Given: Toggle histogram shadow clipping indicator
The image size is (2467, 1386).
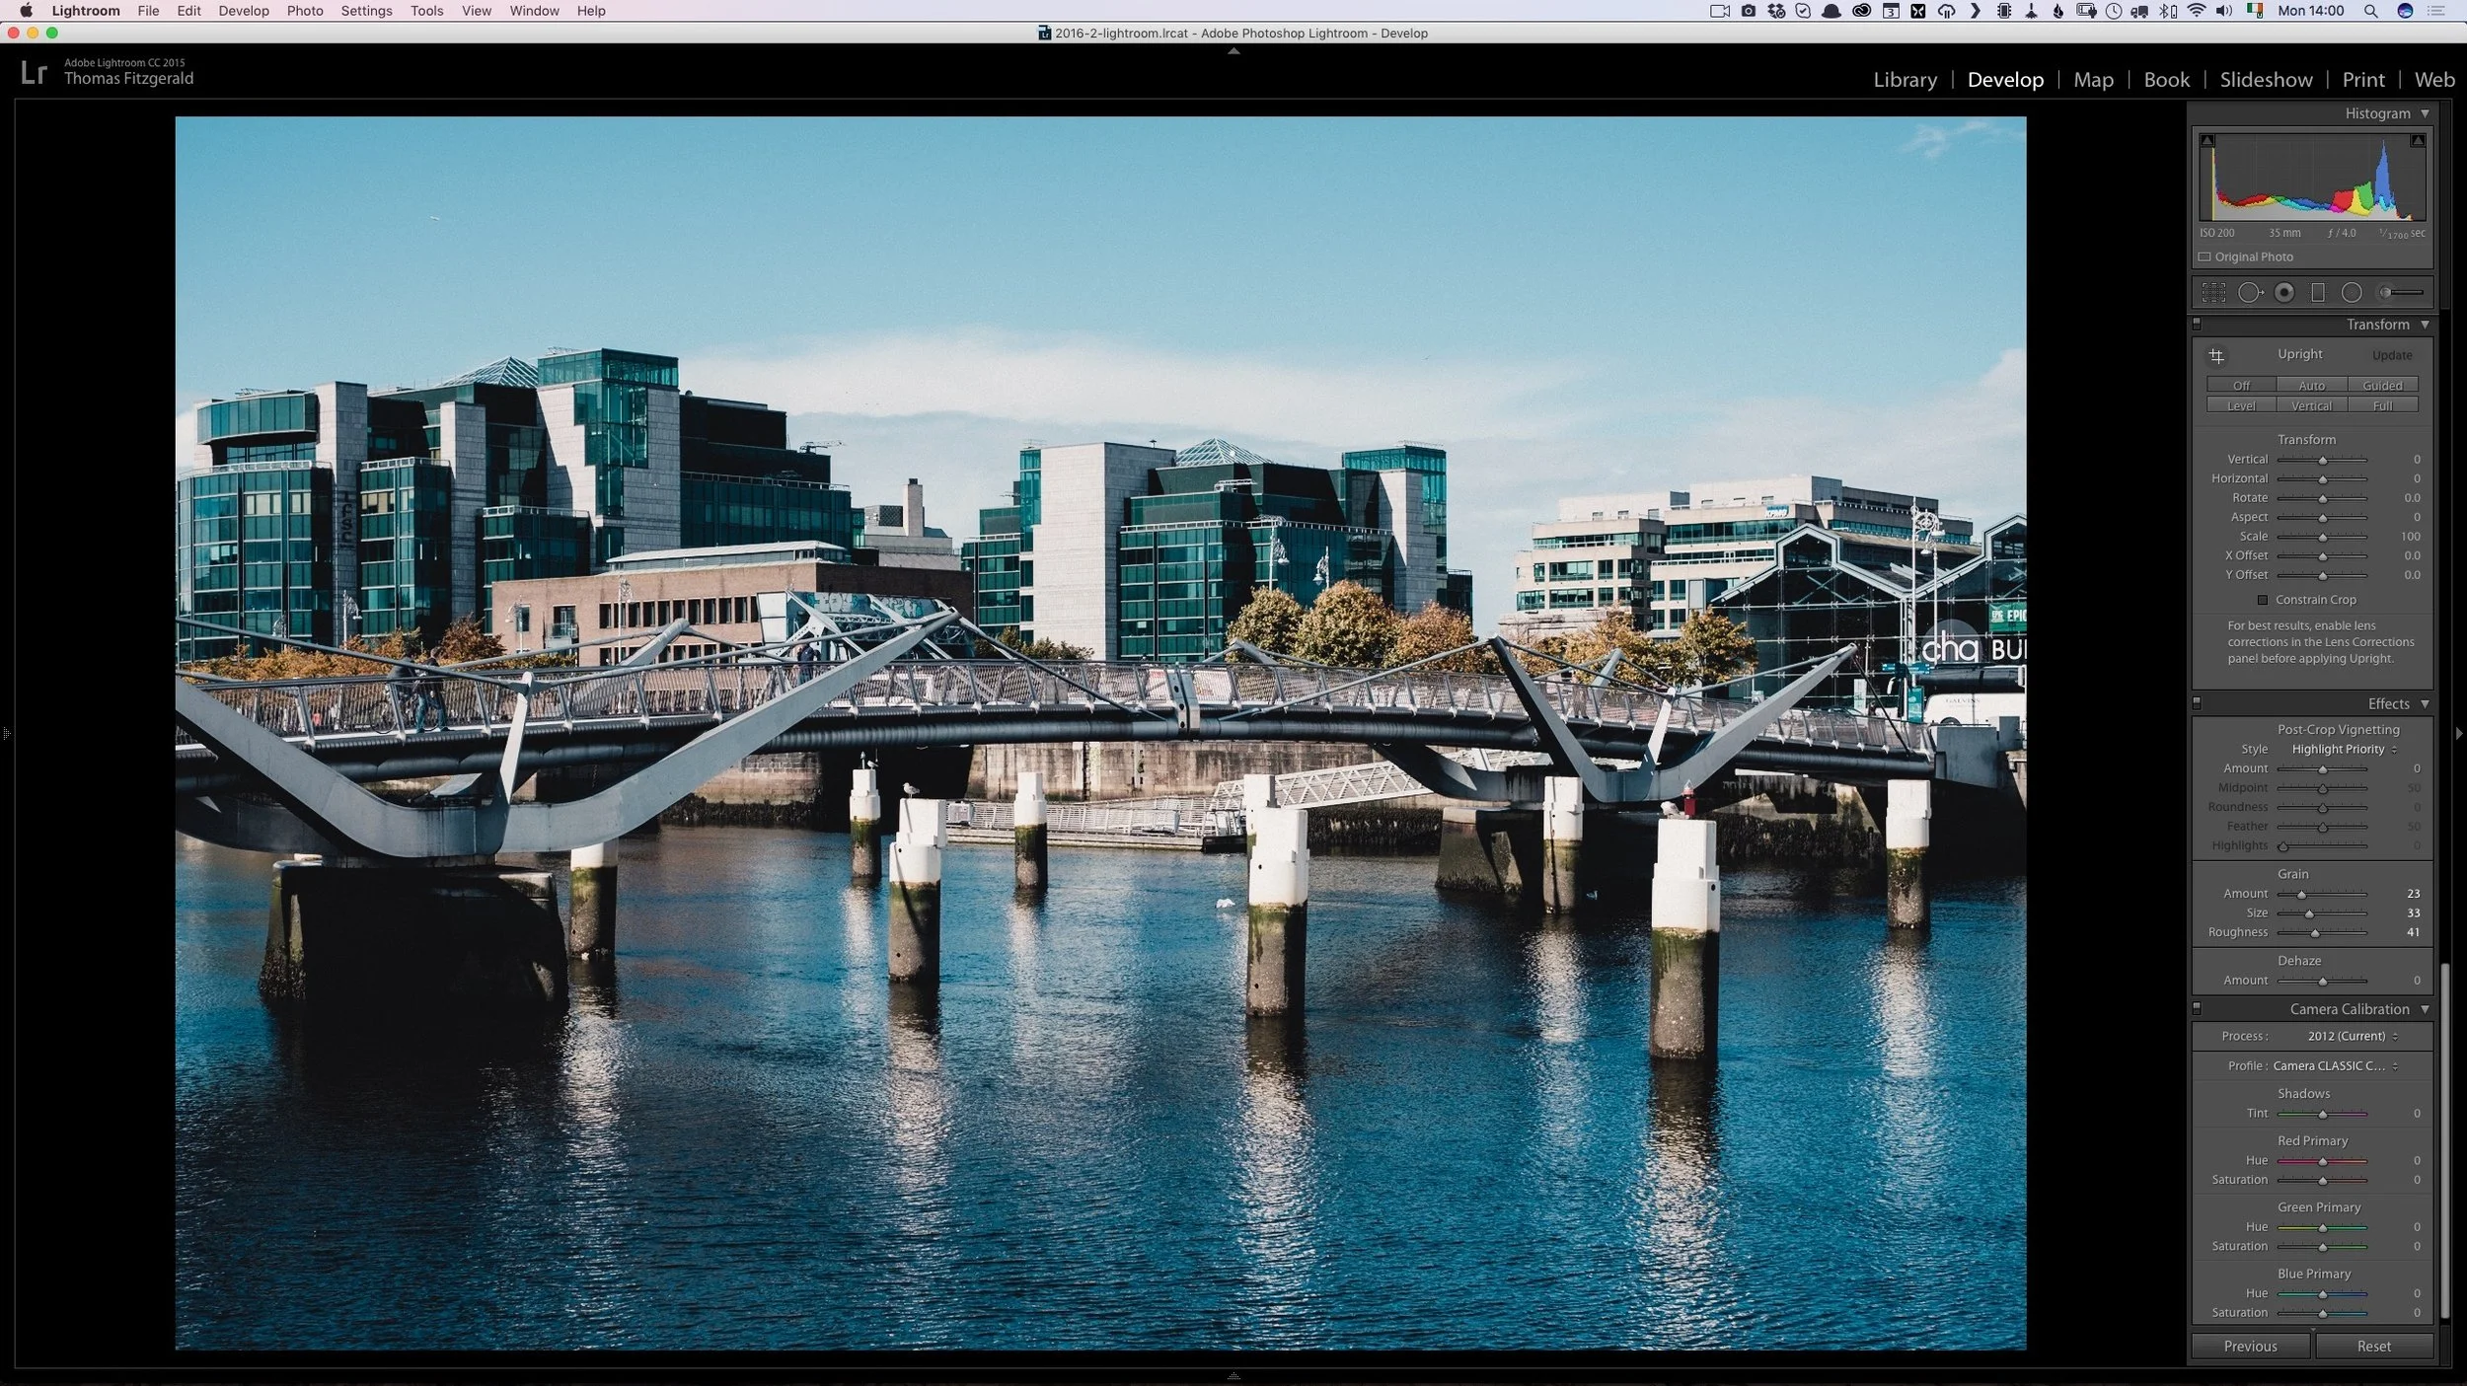Looking at the screenshot, I should point(2207,141).
